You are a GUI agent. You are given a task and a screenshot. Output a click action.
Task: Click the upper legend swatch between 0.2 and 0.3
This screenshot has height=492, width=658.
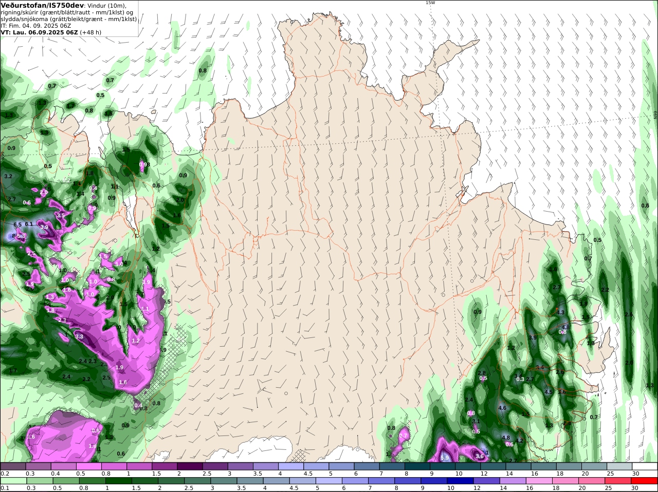click(13, 466)
